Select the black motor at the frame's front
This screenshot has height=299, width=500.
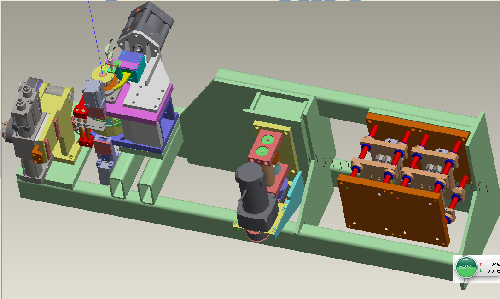(255, 197)
